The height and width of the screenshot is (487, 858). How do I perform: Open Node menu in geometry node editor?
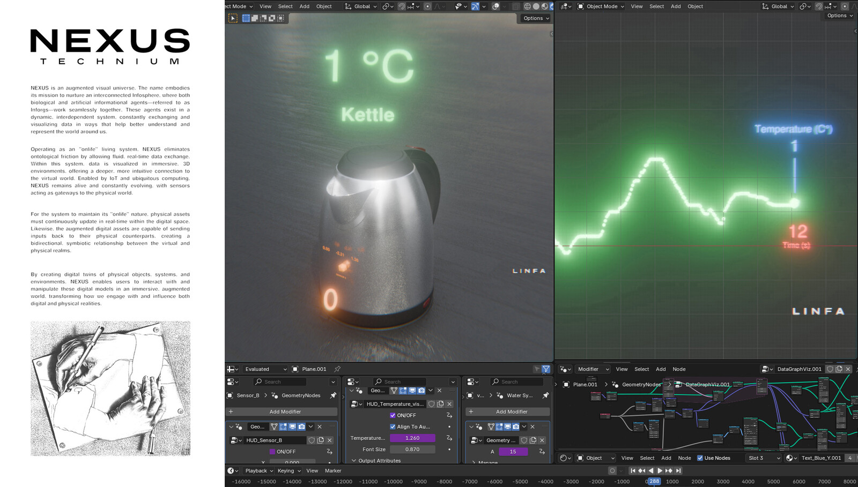(x=679, y=369)
